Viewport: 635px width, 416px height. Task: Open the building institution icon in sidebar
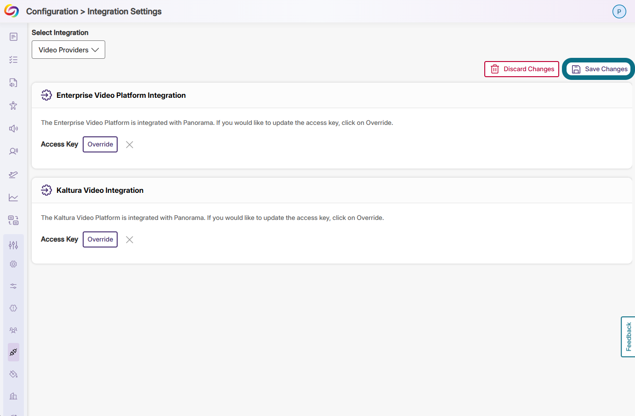(13, 396)
